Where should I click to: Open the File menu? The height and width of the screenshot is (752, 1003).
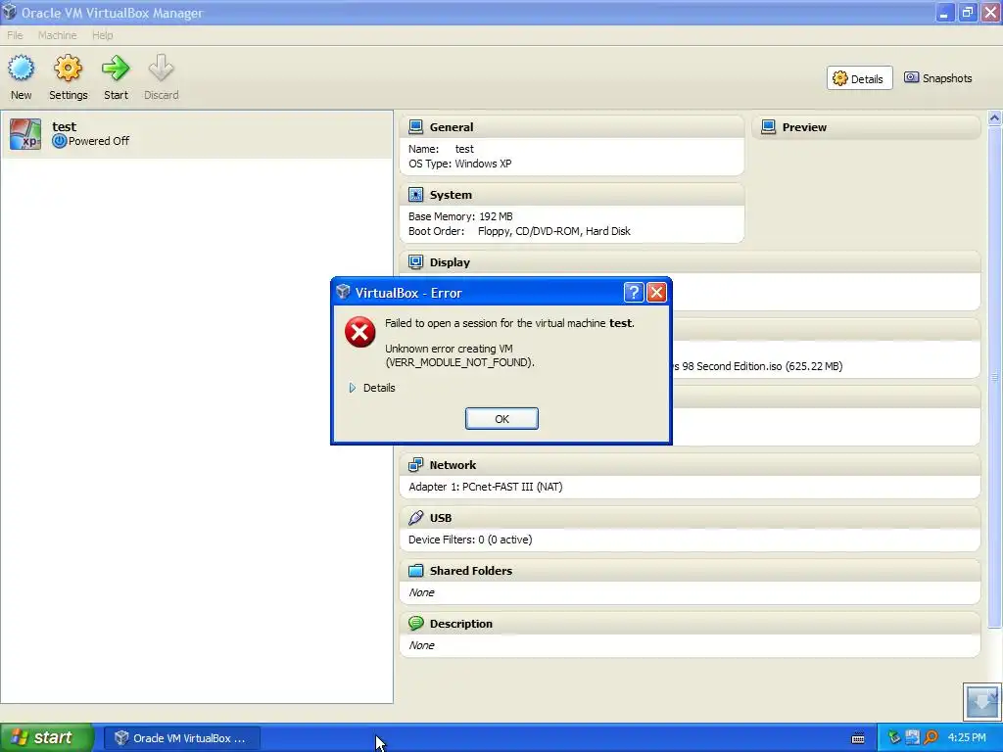15,35
